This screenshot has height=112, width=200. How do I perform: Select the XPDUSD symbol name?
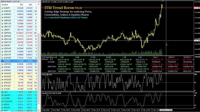point(7,83)
